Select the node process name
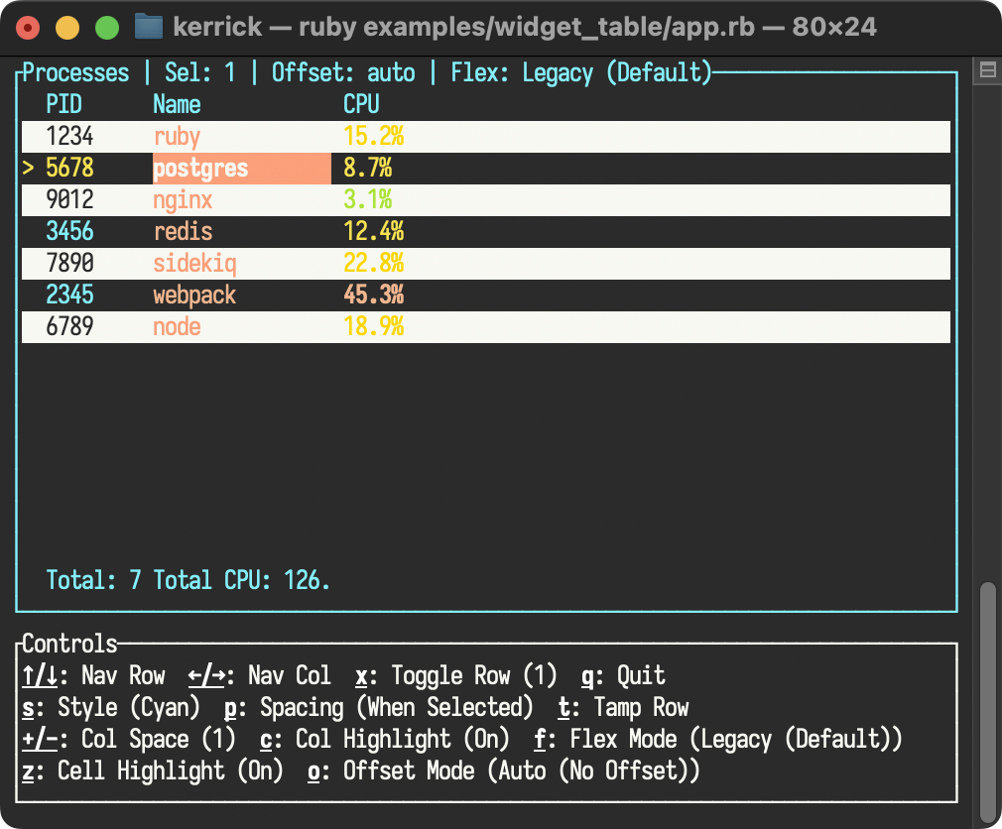Screen dimensions: 1002x829 pos(177,326)
